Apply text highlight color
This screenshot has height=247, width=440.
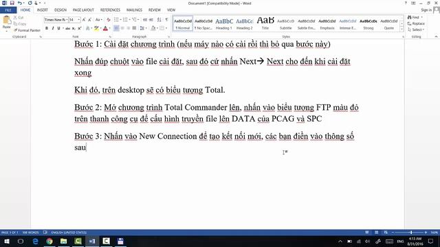coord(96,28)
